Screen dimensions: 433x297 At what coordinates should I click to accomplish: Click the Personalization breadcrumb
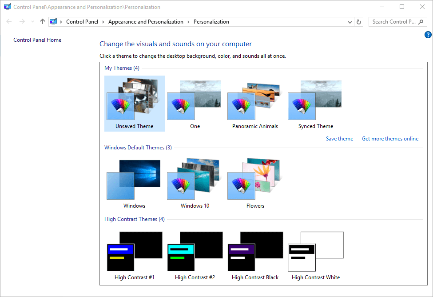click(211, 22)
